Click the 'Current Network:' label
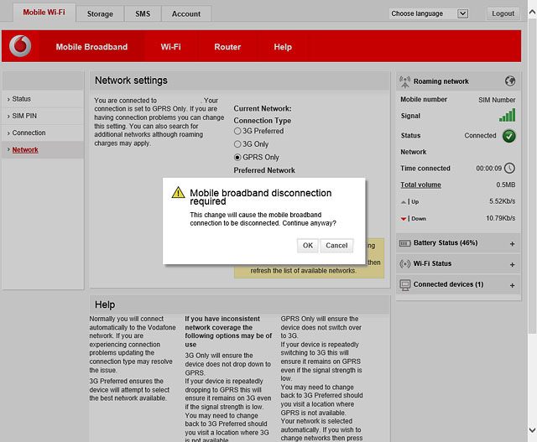 [x=263, y=109]
